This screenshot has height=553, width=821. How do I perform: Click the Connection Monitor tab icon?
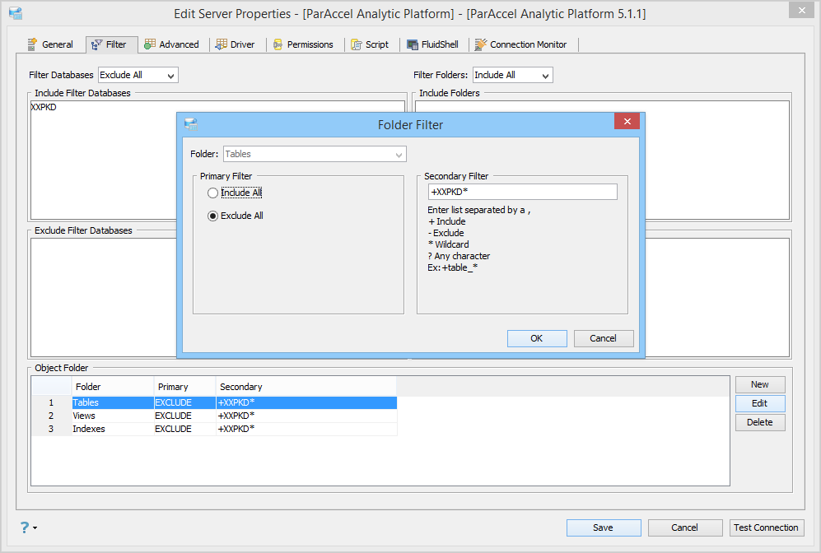coord(480,44)
